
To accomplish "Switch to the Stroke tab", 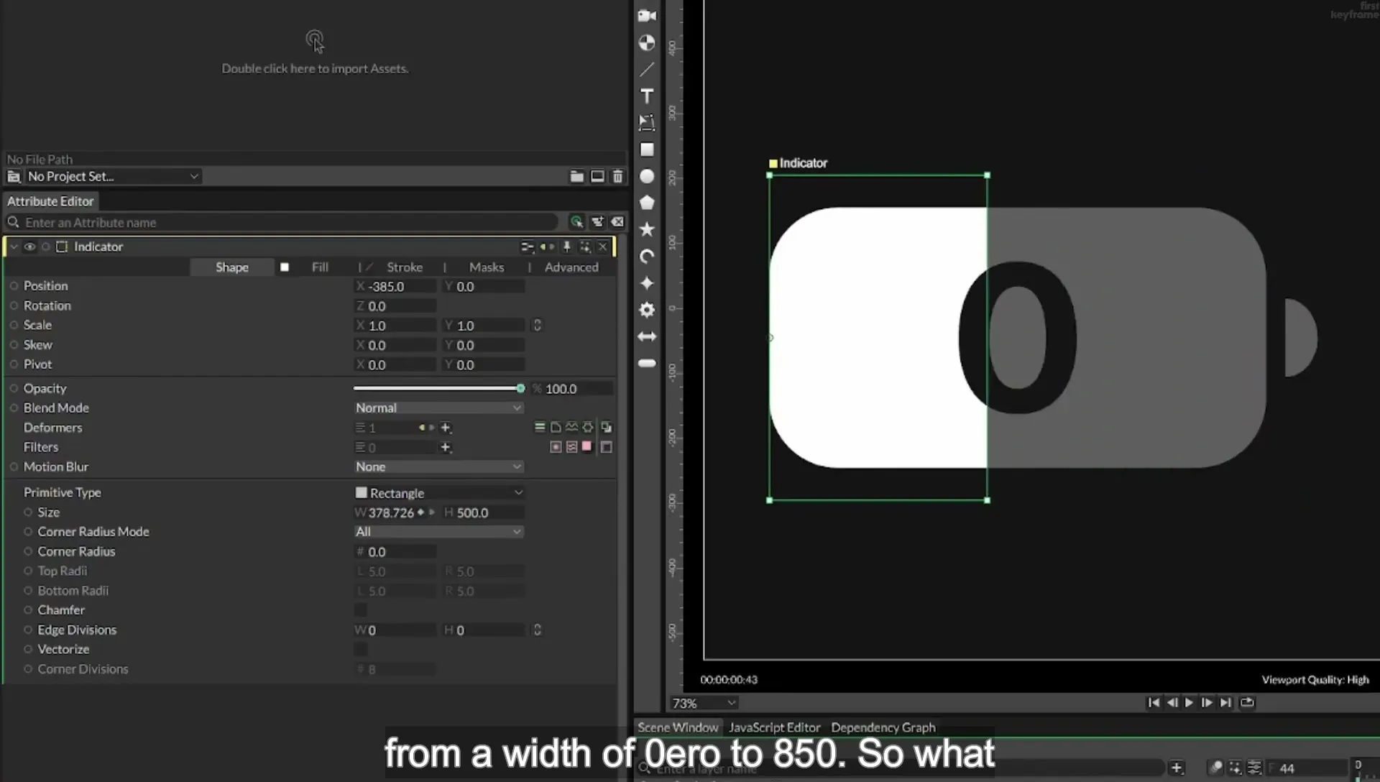I will click(405, 267).
